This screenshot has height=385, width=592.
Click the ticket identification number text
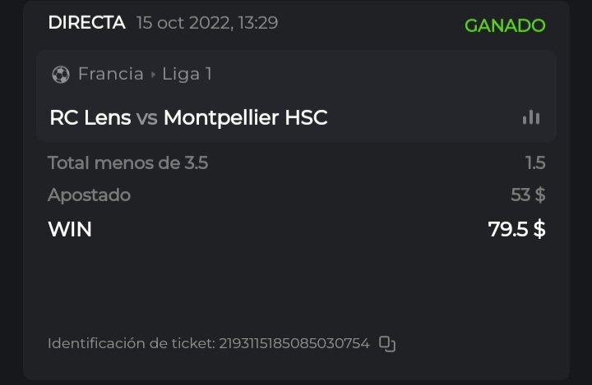pyautogui.click(x=294, y=343)
